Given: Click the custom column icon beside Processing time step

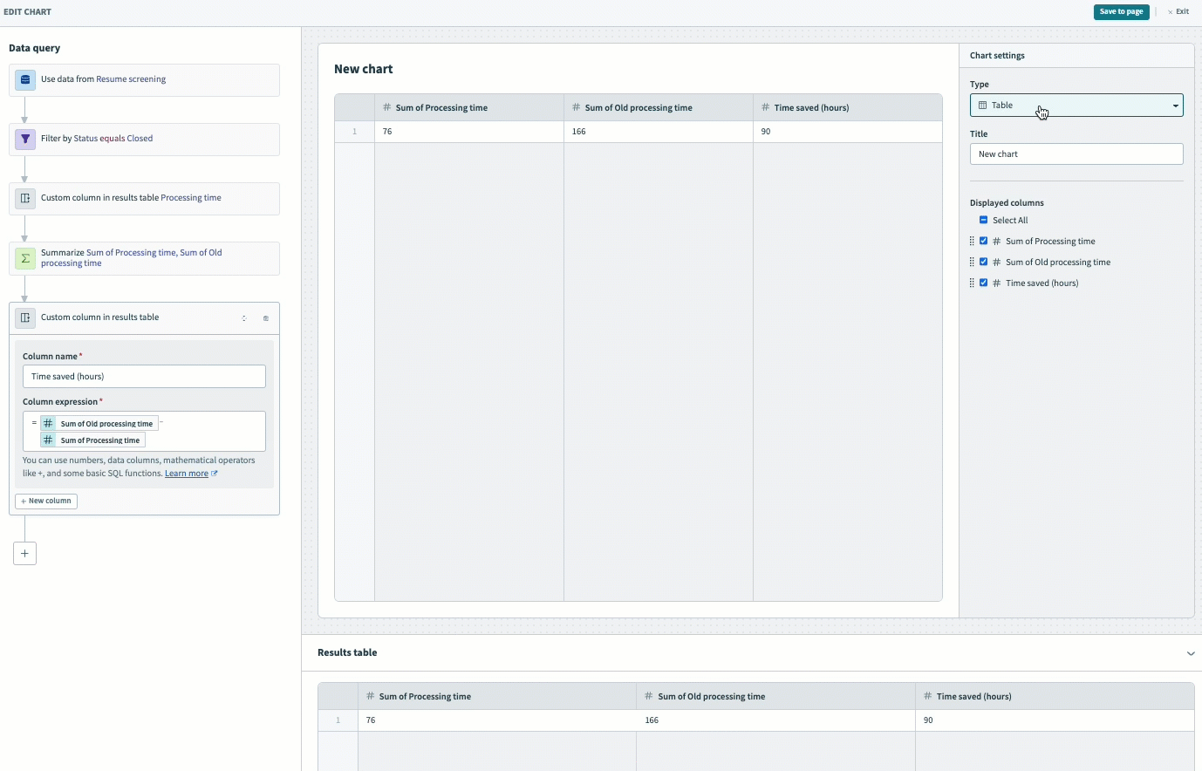Looking at the screenshot, I should click(x=25, y=198).
